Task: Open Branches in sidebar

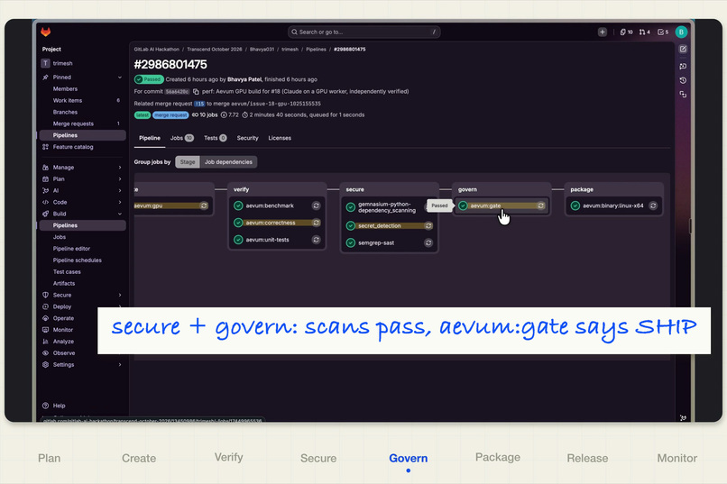Action: tap(65, 112)
